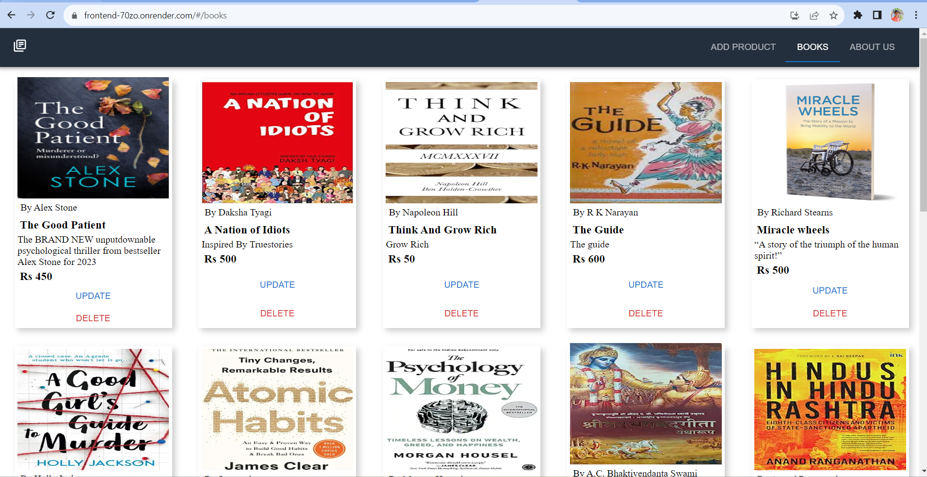This screenshot has width=927, height=477.
Task: Delete The Good Patient book
Action: tap(93, 318)
